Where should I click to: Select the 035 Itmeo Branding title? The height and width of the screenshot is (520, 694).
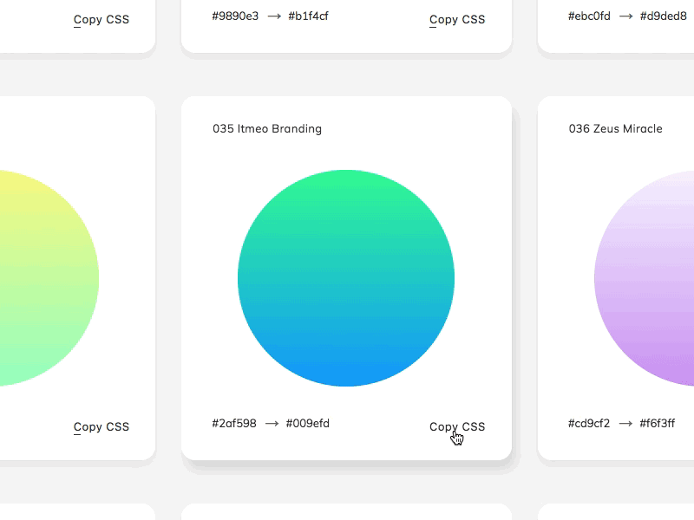pyautogui.click(x=266, y=128)
